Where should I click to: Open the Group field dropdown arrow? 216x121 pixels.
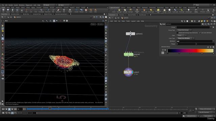(x=211, y=27)
